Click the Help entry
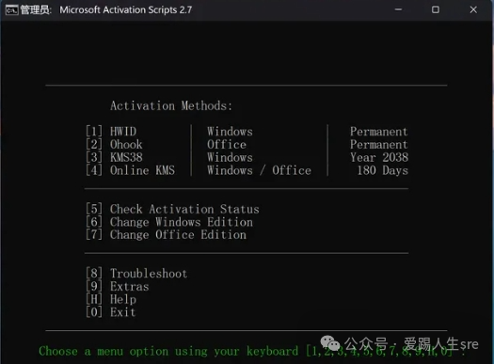 point(111,299)
